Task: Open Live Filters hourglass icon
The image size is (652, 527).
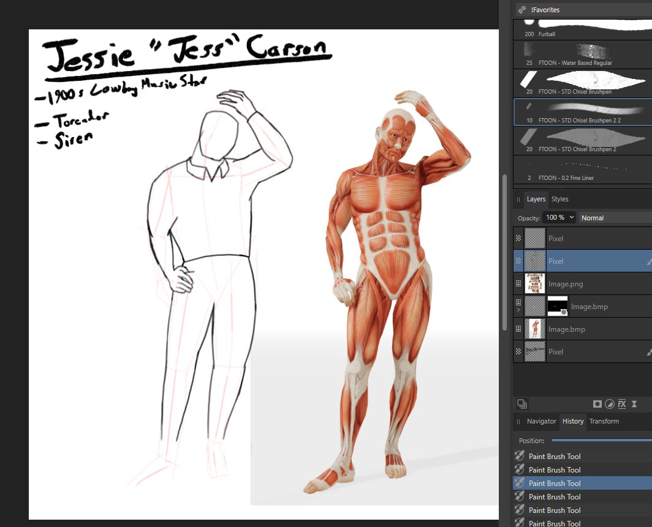Action: click(634, 403)
